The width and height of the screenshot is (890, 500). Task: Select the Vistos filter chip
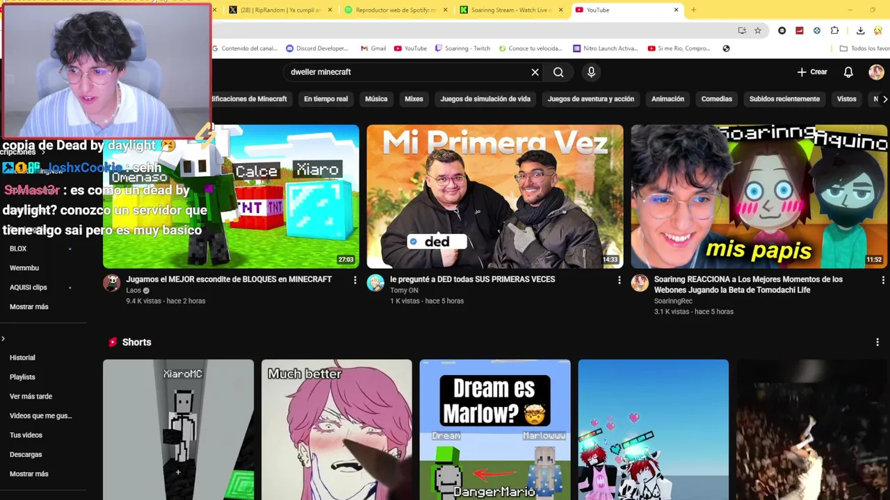tap(846, 99)
